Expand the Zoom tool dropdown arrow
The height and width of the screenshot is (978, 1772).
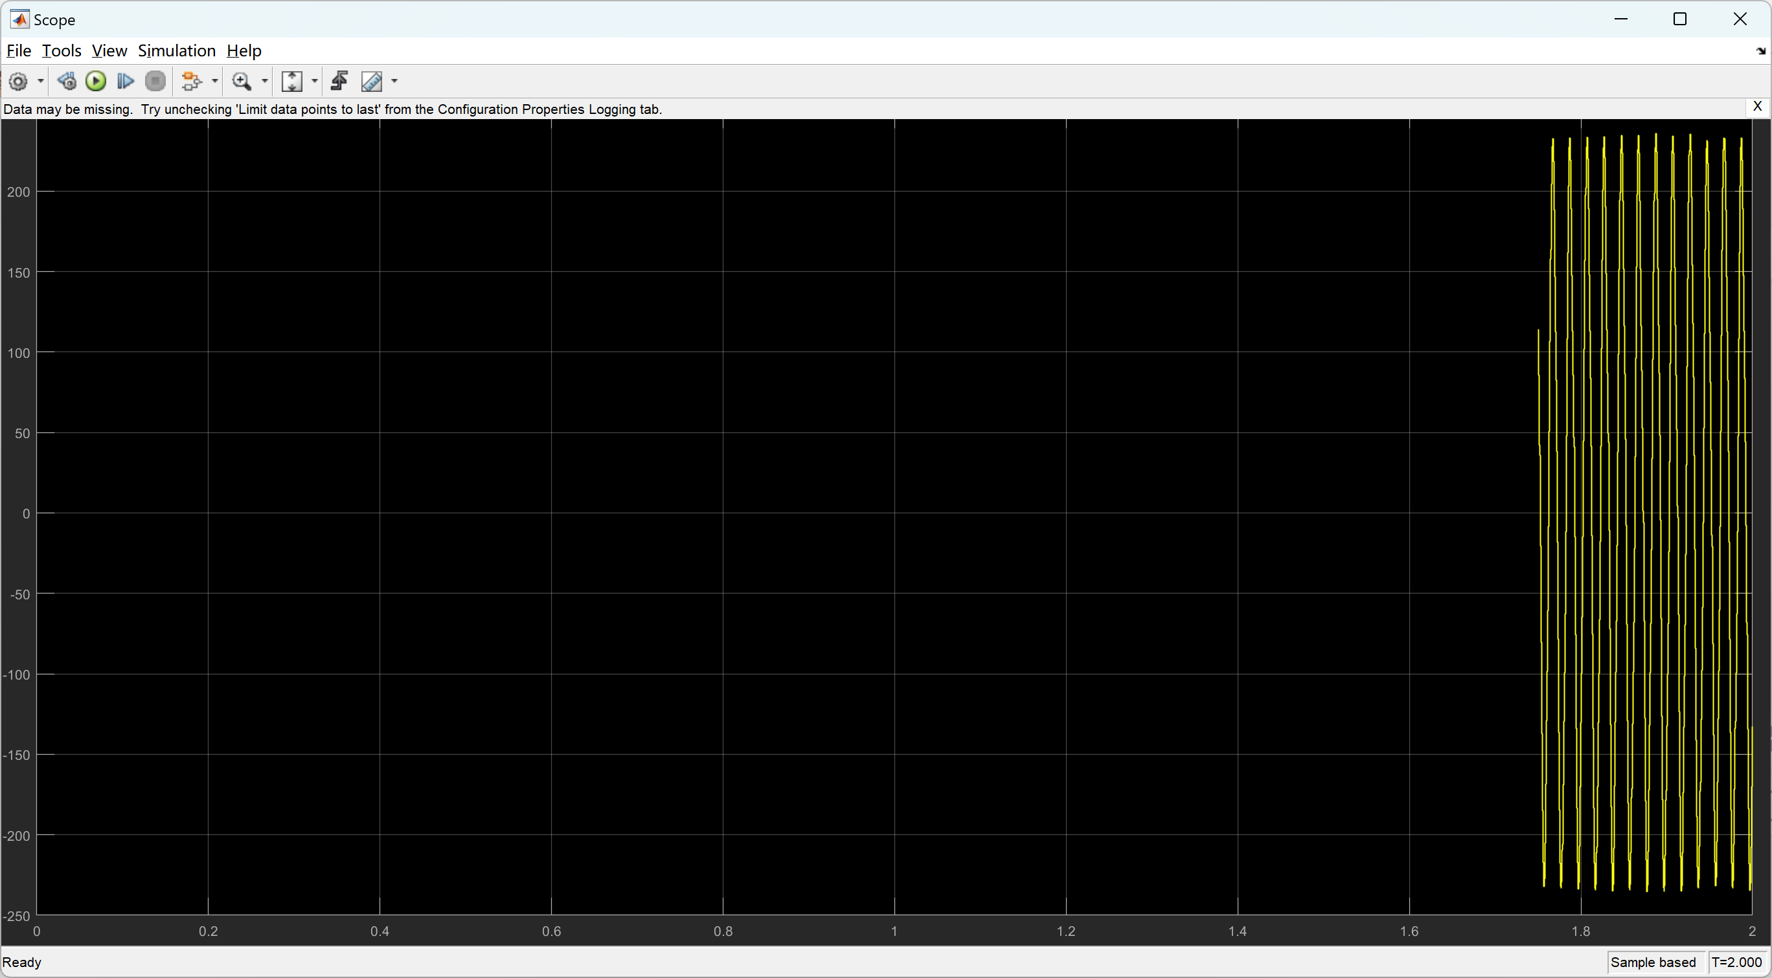pos(265,82)
